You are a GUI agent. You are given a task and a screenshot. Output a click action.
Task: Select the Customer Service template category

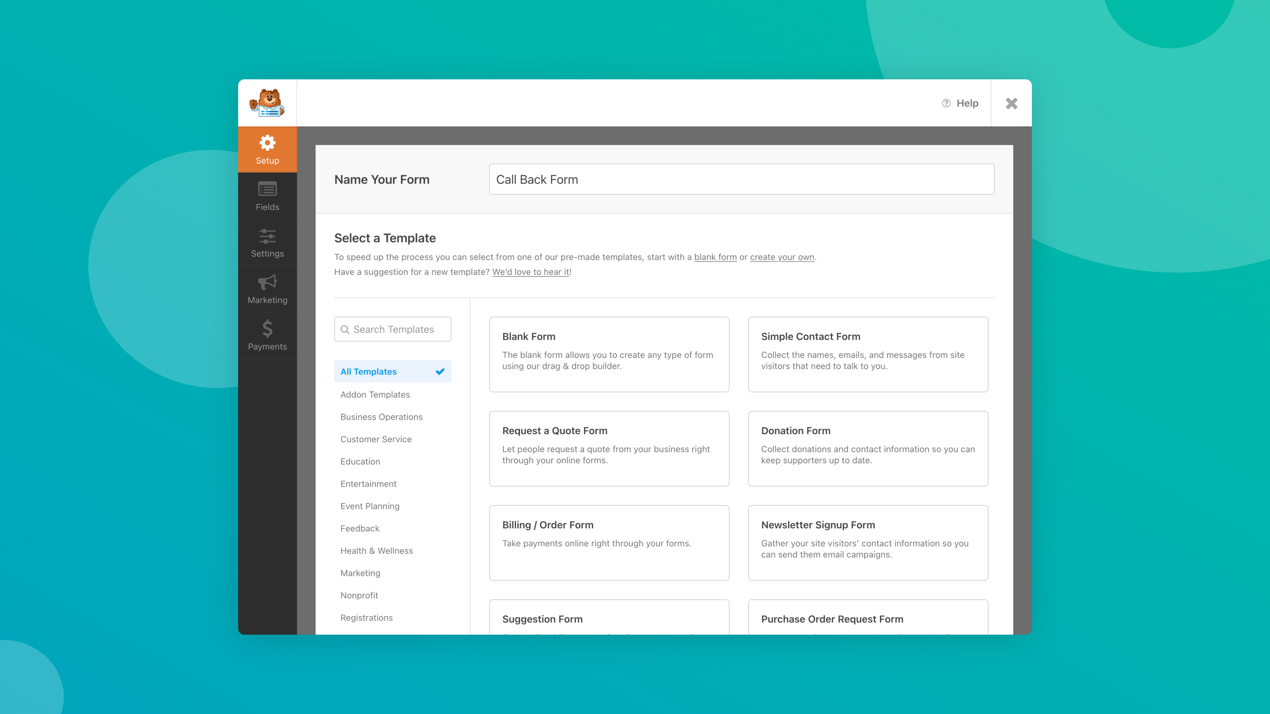(x=376, y=439)
